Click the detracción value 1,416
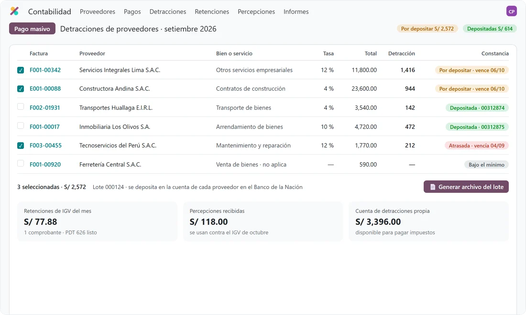 (x=407, y=70)
